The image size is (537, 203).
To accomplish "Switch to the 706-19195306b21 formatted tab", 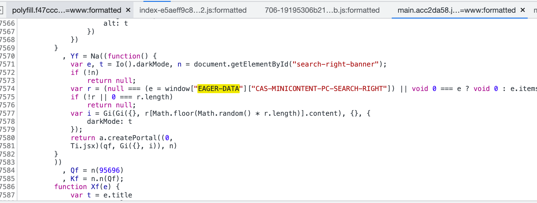I will pos(322,10).
